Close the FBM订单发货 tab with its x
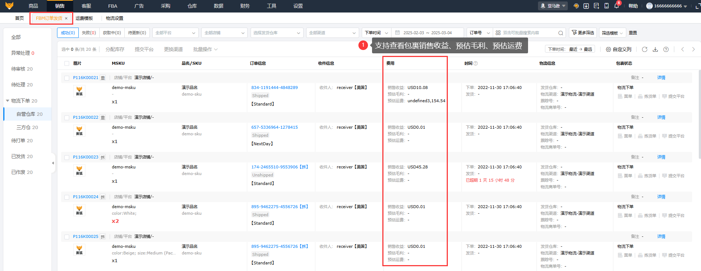 [x=66, y=18]
